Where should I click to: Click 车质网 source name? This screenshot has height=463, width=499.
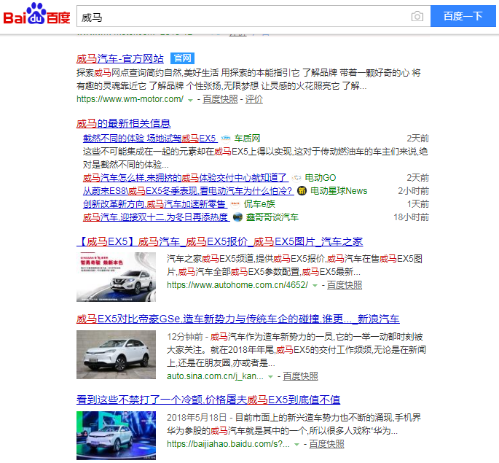(x=247, y=139)
